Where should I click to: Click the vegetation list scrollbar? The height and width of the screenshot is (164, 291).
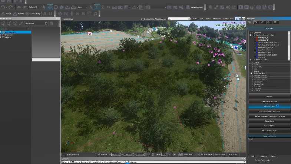pos(289,46)
